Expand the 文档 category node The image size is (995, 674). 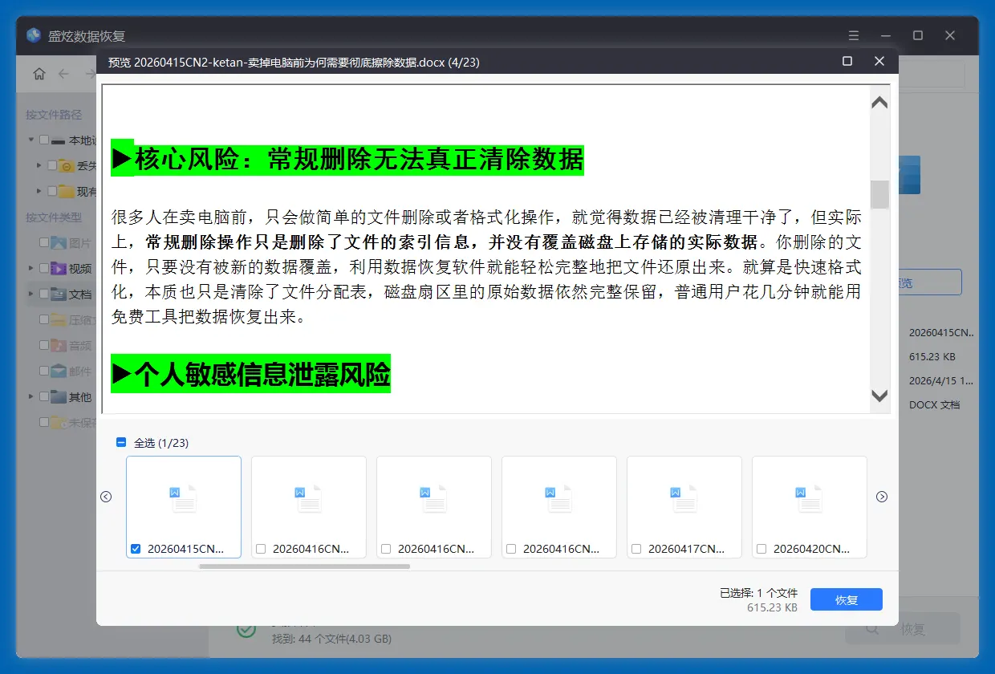(31, 294)
